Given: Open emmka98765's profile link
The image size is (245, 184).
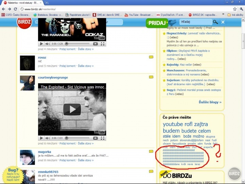Looking at the screenshot, I should pos(48,172).
